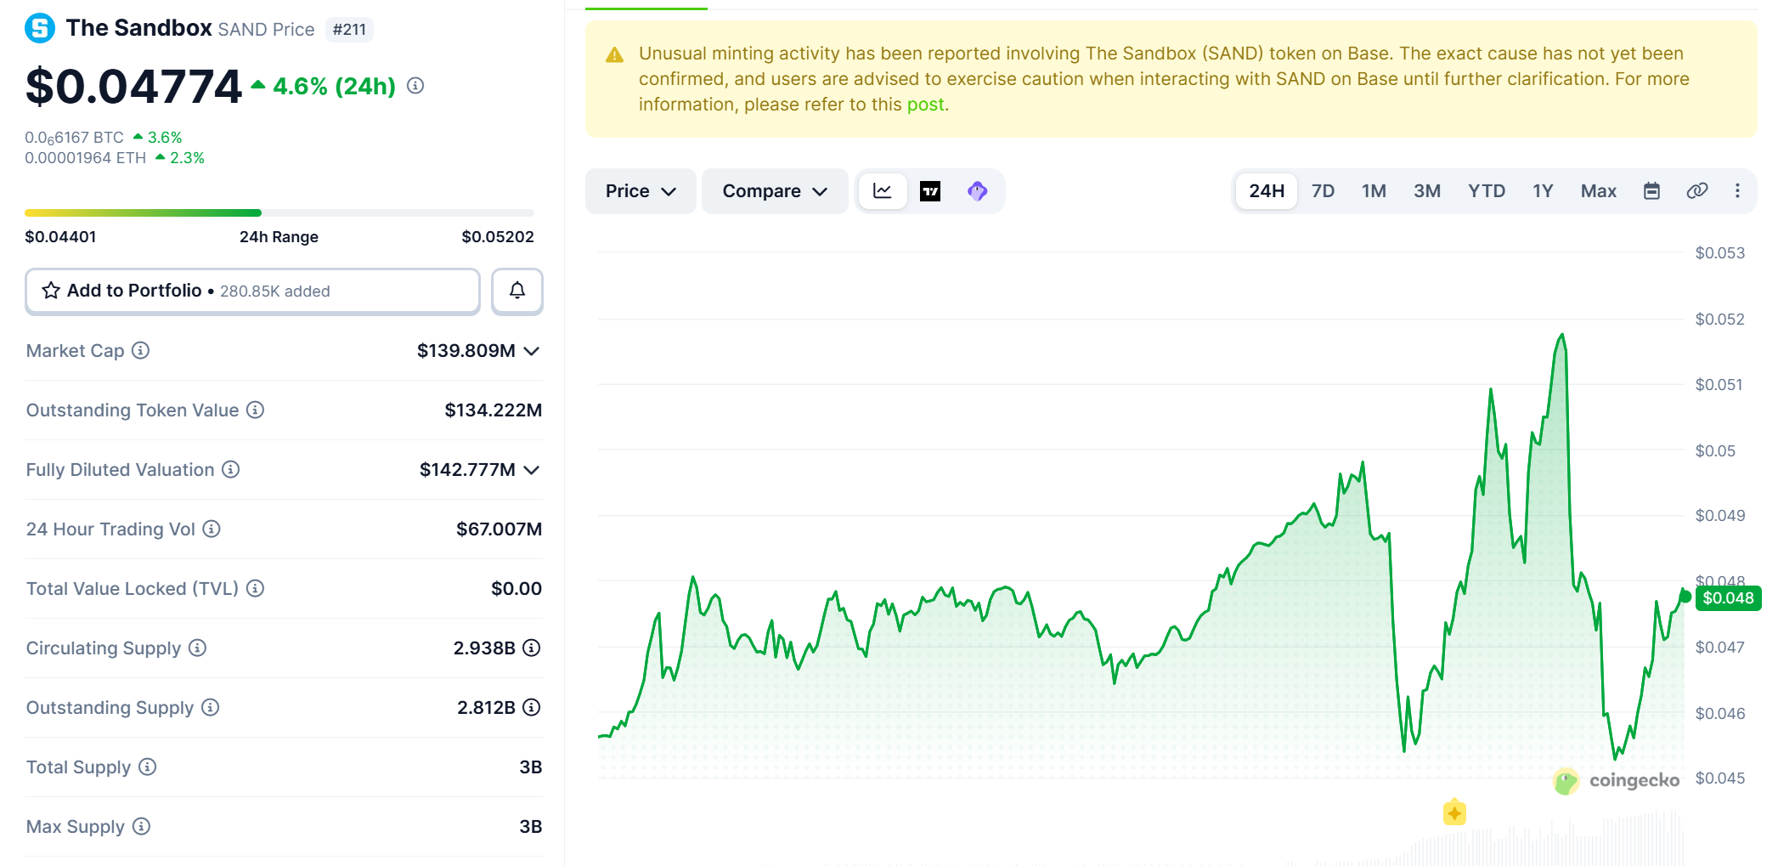Open the Compare dropdown
This screenshot has height=866, width=1778.
click(775, 191)
